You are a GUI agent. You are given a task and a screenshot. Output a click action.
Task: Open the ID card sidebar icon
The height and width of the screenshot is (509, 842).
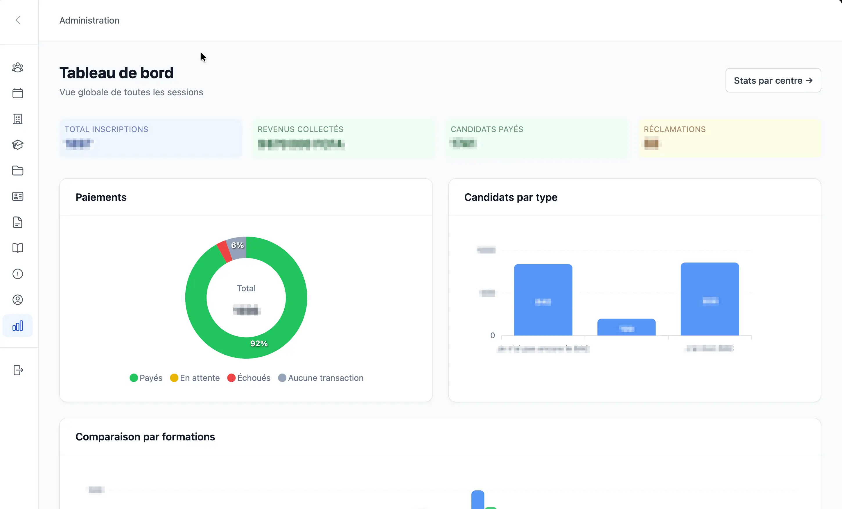(18, 196)
